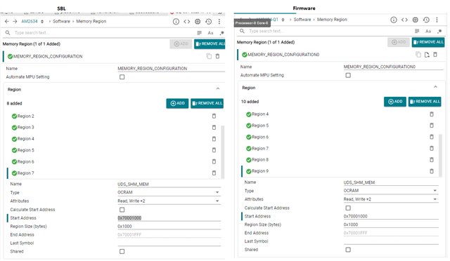Image resolution: width=450 pixels, height=261 pixels.
Task: Click SBL region list scrollbar
Action: (x=222, y=152)
